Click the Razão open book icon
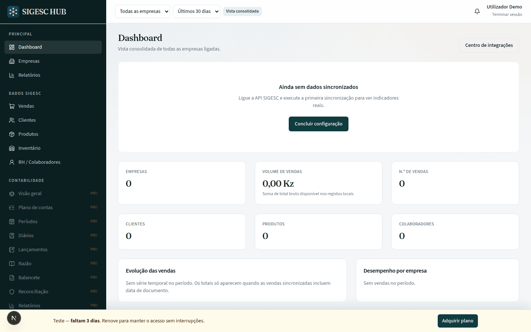Screen dimensions: 531x332 tap(12, 264)
